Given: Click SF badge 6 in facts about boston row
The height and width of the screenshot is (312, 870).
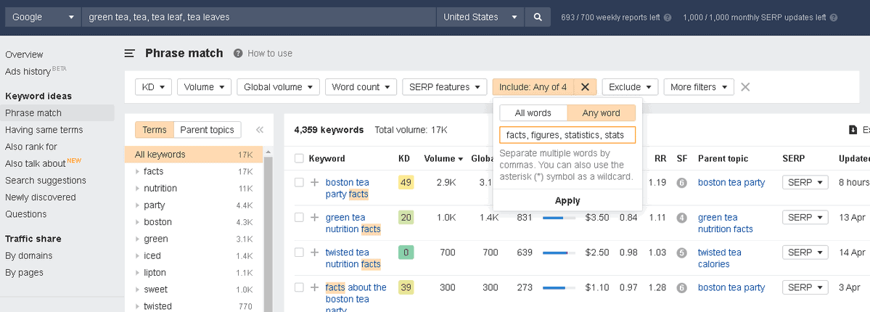Looking at the screenshot, I should point(682,287).
